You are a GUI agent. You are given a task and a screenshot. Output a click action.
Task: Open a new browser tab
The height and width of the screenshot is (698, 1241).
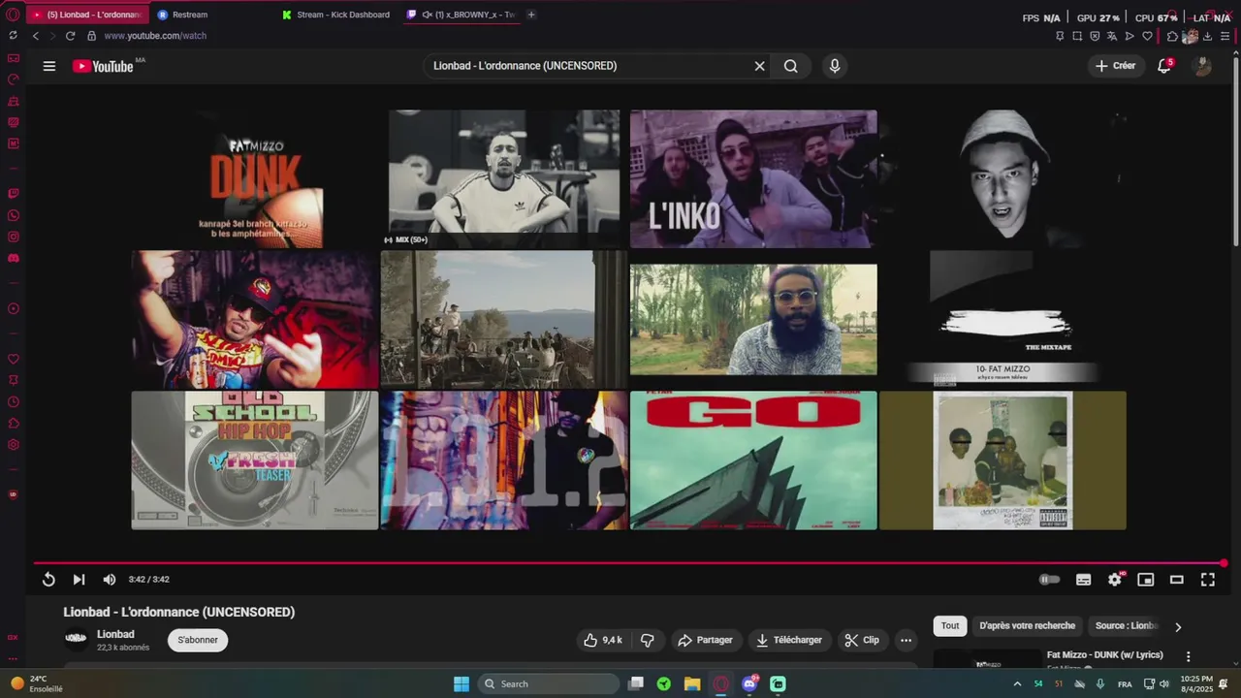coord(531,15)
